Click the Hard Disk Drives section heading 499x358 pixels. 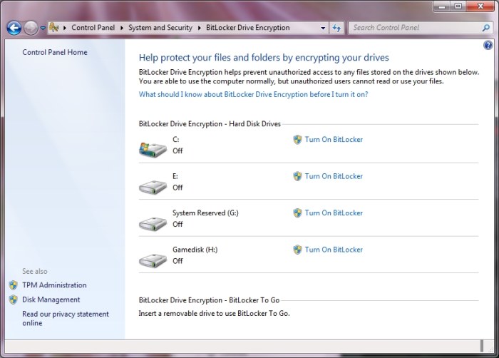click(x=210, y=123)
